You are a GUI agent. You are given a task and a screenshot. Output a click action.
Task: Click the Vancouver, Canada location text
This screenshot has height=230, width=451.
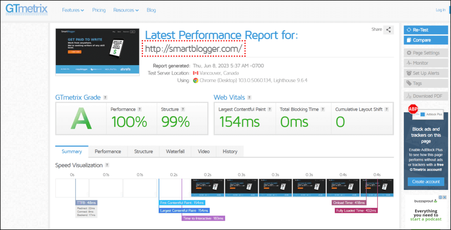coord(219,73)
